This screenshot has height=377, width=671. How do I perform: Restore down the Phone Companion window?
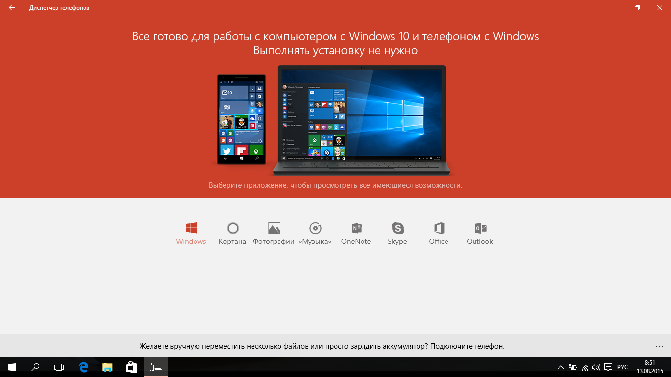tap(637, 8)
